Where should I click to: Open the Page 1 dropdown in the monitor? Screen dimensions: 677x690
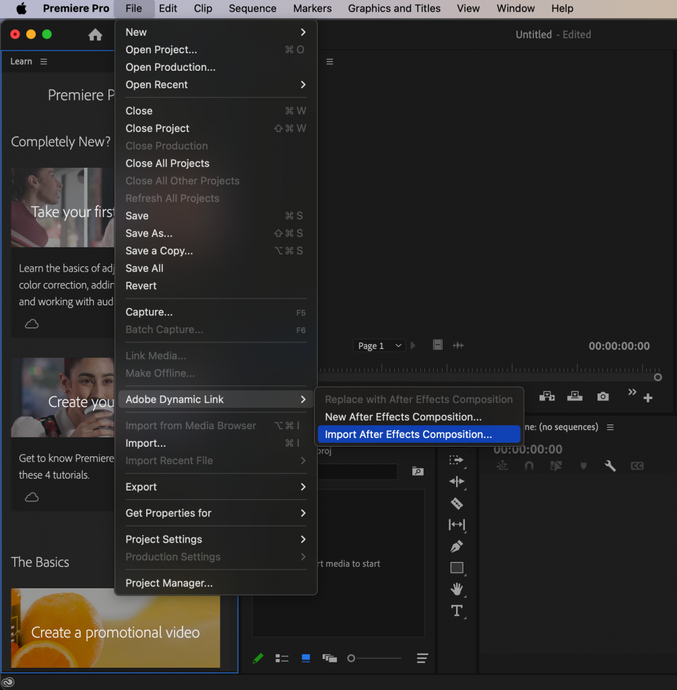379,345
